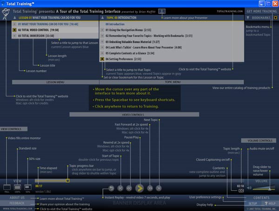Toggle bookmark for Setting Preferences topic

coord(102,59)
